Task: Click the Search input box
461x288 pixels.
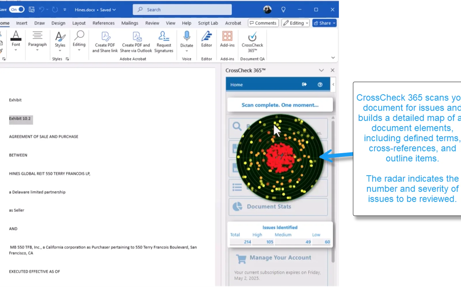Action: pos(182,10)
